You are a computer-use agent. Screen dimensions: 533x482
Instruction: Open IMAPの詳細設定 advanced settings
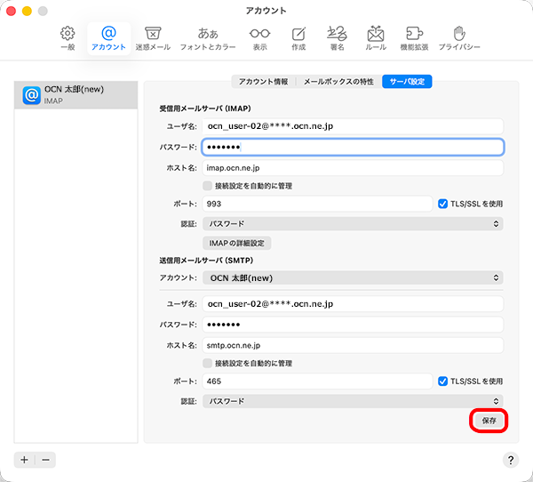pyautogui.click(x=237, y=243)
